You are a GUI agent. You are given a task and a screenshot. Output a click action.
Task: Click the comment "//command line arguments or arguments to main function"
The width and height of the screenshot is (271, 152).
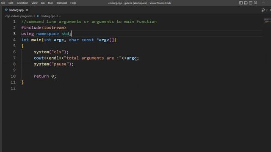89,22
